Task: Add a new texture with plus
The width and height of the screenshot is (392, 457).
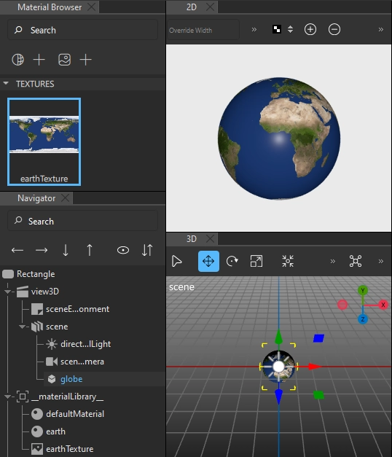Action: click(x=86, y=60)
